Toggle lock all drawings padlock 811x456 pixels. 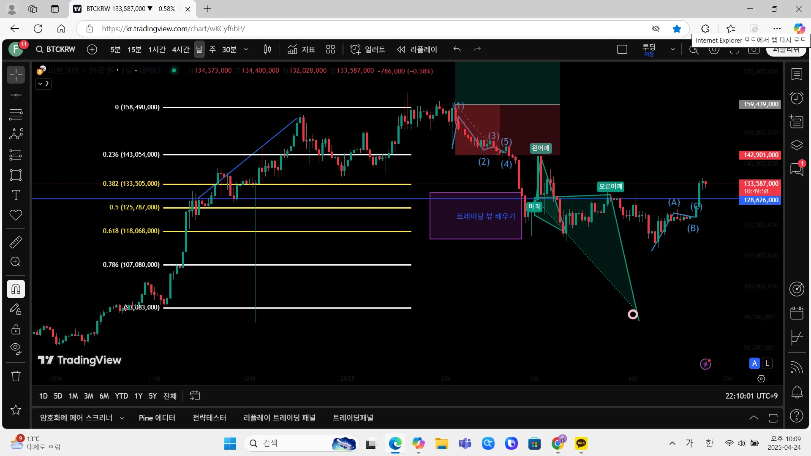click(x=16, y=329)
